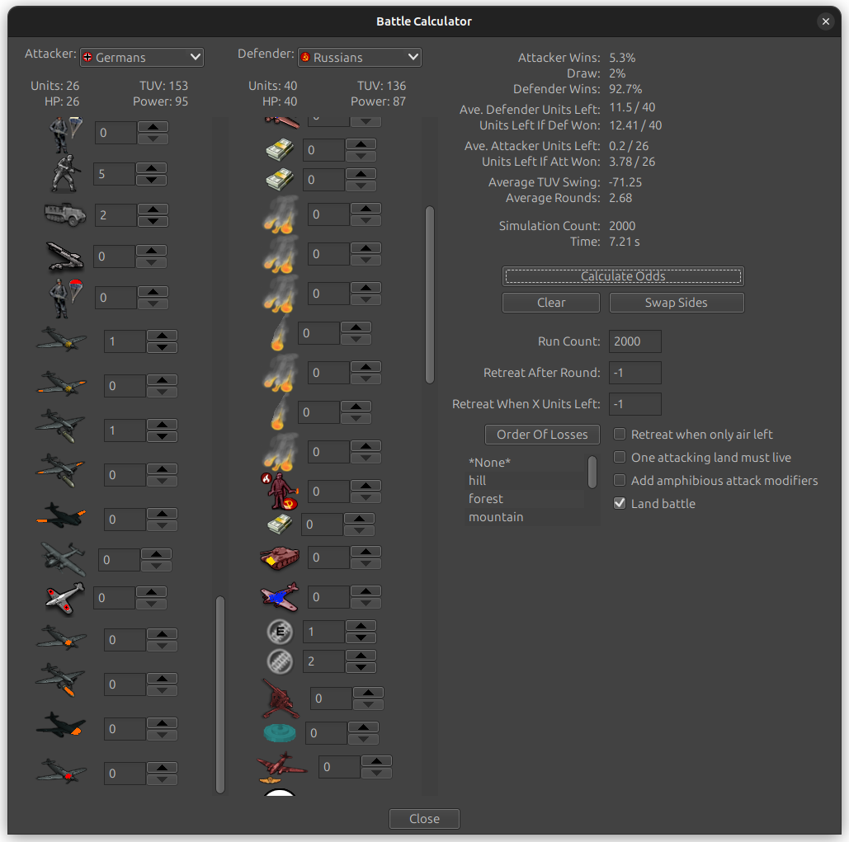Select the German infantry unit icon
Screen dimensions: 849x842
(65, 173)
